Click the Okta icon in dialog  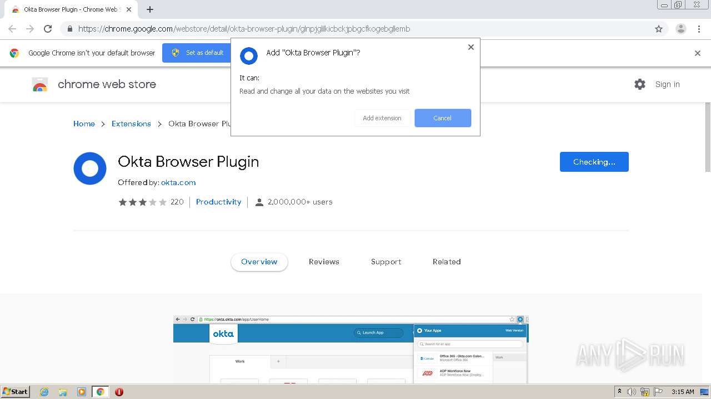coord(249,55)
